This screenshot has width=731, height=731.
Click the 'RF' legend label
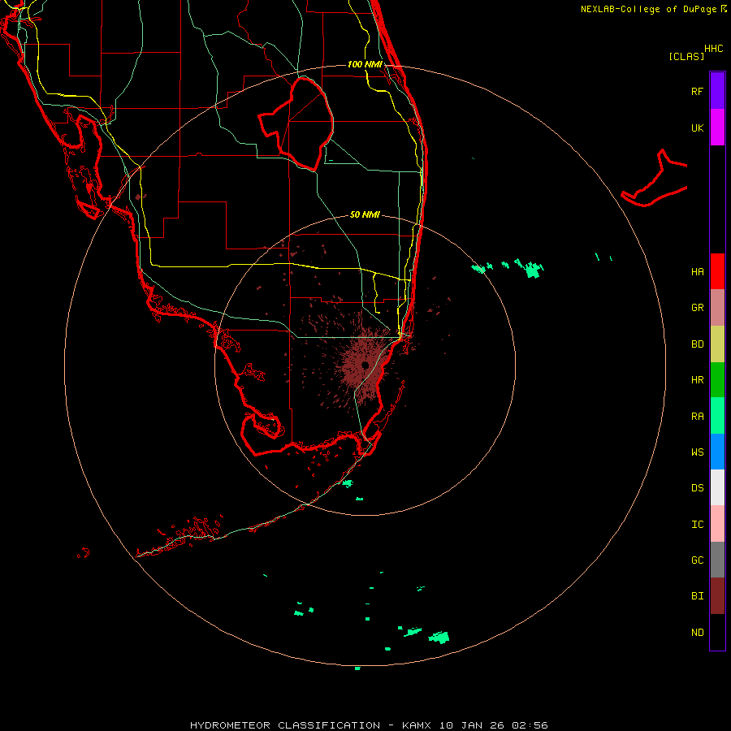(697, 91)
